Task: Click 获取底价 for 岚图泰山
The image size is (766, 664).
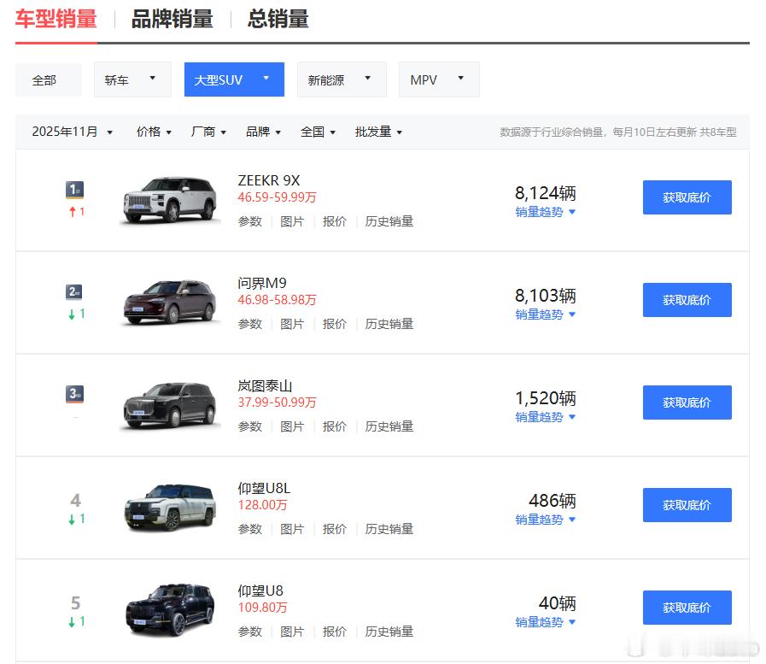Action: [687, 403]
